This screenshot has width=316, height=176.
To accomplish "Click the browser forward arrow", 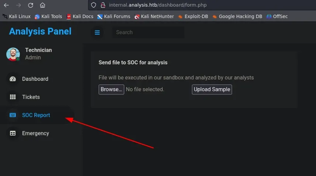I will coord(18,5).
